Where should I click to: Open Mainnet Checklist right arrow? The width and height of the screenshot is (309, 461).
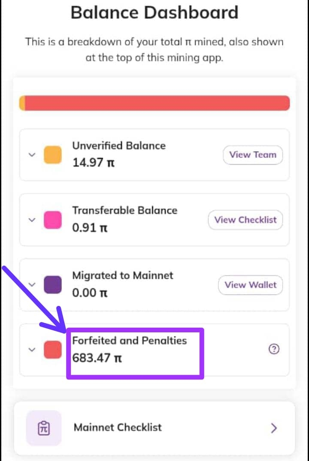coord(274,428)
